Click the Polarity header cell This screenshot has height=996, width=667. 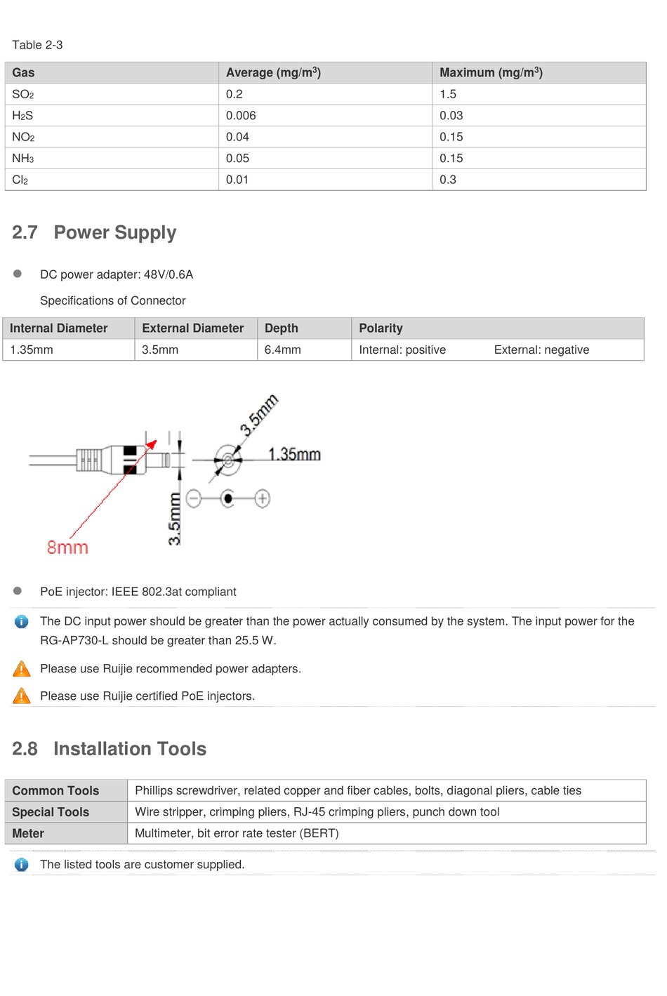point(498,328)
